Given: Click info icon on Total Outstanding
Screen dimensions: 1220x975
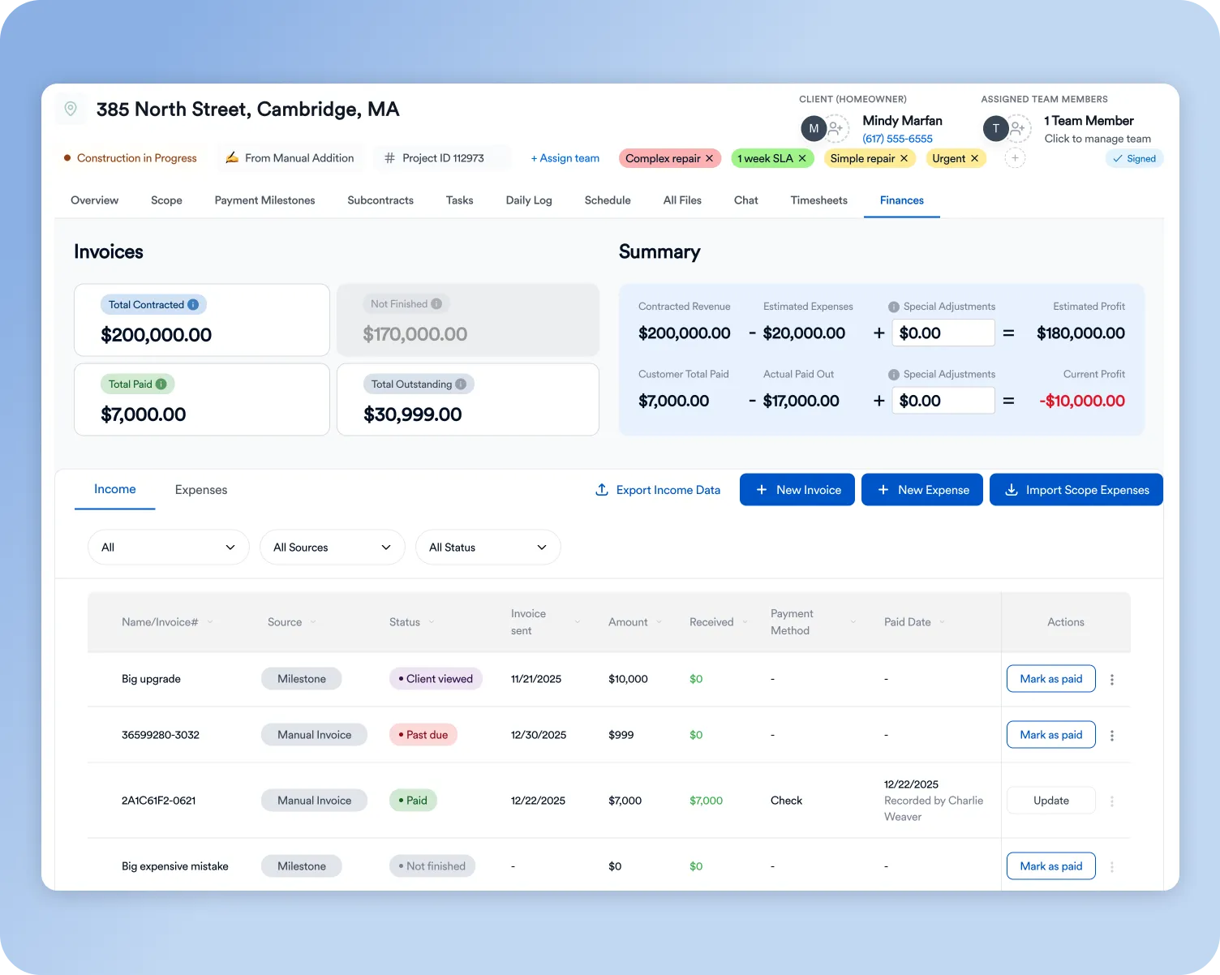Looking at the screenshot, I should coord(461,384).
